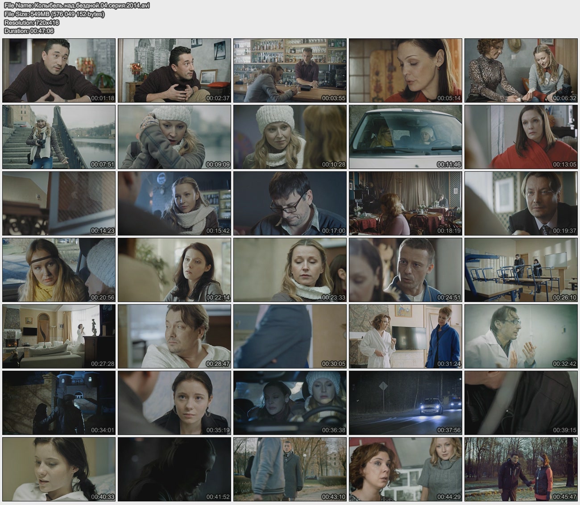Open the woman in red thumbnail at 00:13:05
The height and width of the screenshot is (505, 580).
[x=521, y=137]
